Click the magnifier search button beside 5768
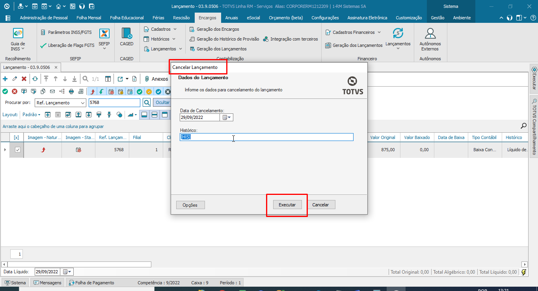 146,102
